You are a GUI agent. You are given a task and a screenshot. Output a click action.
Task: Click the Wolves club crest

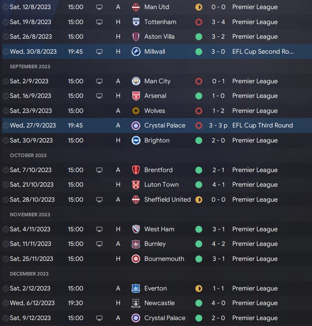136,111
